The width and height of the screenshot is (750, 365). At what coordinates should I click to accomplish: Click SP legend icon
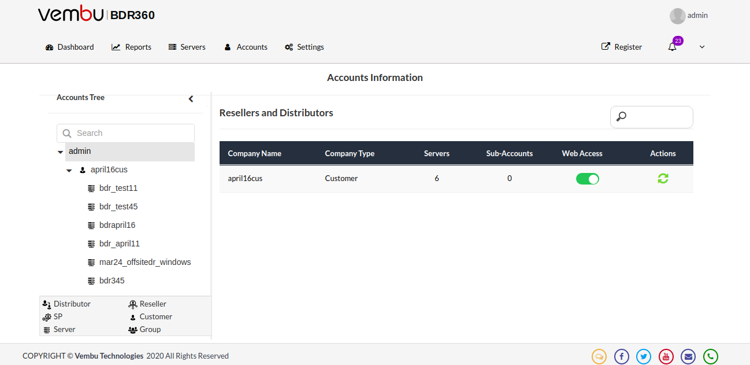[46, 316]
